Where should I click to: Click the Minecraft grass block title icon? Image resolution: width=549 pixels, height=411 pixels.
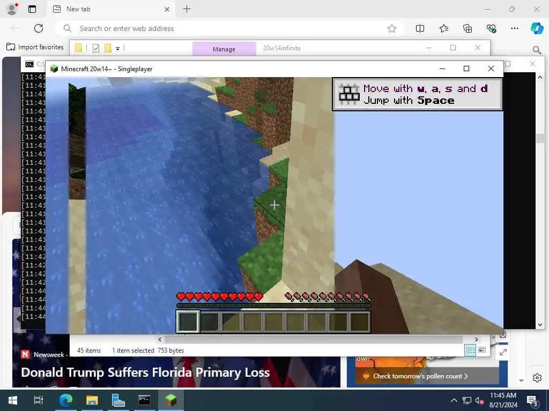(x=54, y=68)
